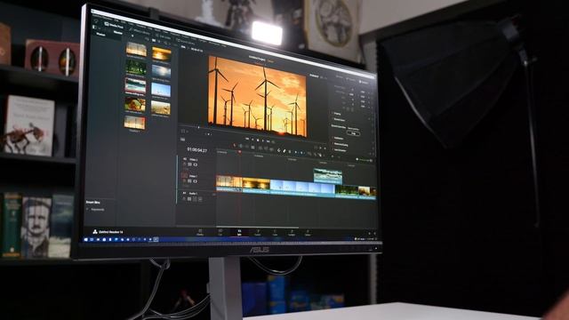Toggle auto select on Video 2 track

tap(189, 164)
